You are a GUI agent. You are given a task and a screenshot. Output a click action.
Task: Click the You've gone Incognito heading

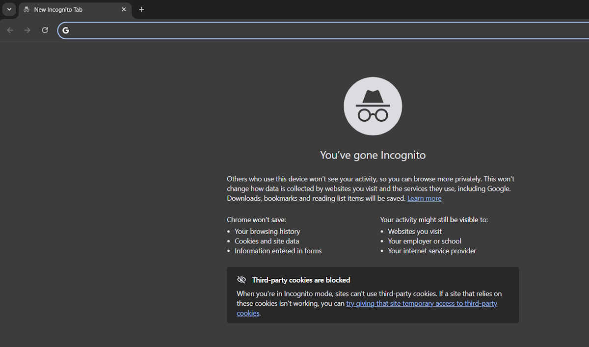[373, 155]
